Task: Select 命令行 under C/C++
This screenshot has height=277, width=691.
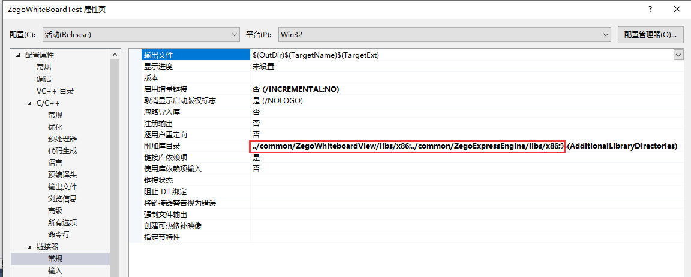Action: [59, 235]
